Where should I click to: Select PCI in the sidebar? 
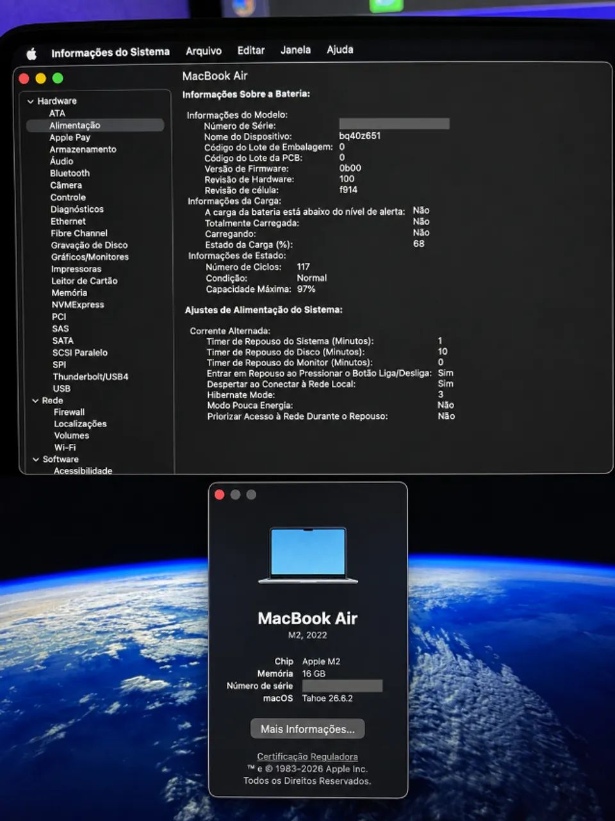pyautogui.click(x=59, y=317)
